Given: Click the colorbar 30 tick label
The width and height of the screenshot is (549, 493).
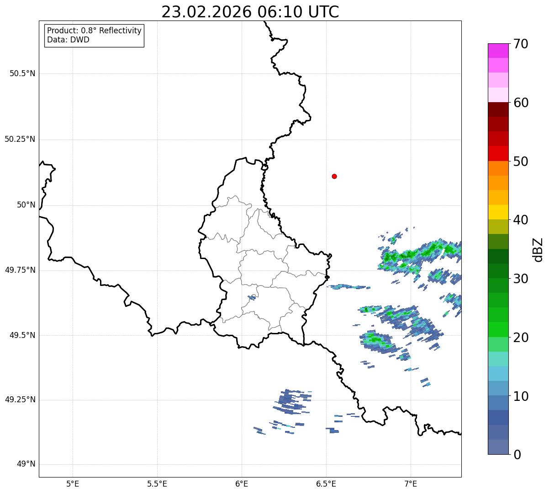Looking at the screenshot, I should (521, 279).
